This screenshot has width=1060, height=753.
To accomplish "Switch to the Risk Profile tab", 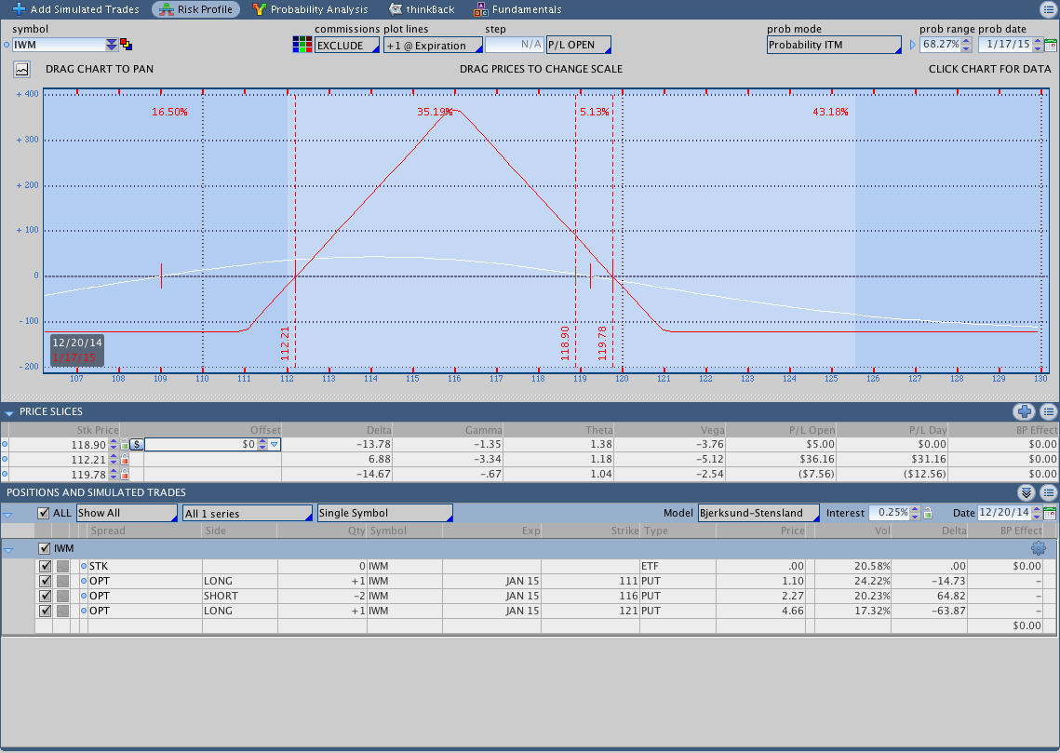I will click(x=196, y=9).
